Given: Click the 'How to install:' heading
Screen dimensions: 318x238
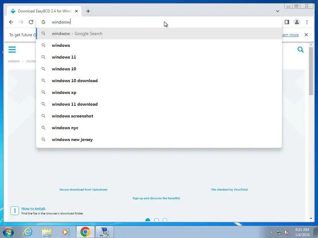Looking at the screenshot, I should tap(34, 209).
